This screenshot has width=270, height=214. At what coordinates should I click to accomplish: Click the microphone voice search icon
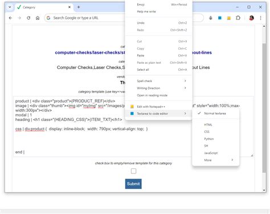coord(211,18)
